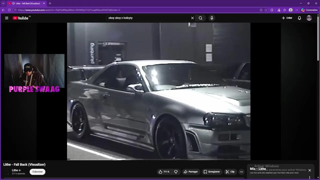Click the apps/split-screen icon in the address bar
This screenshot has height=180, width=320.
[261, 10]
